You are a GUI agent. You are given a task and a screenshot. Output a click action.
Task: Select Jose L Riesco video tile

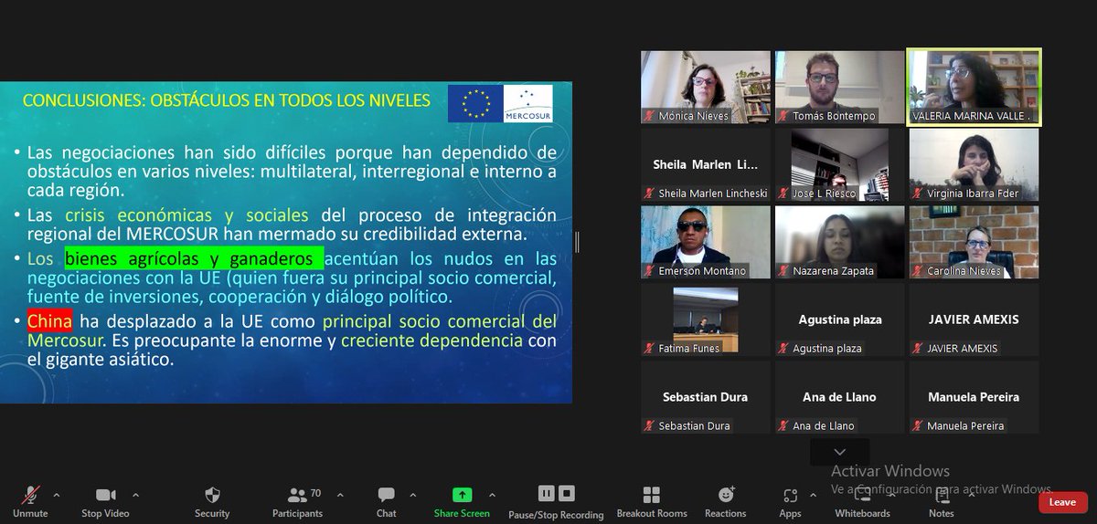click(839, 164)
